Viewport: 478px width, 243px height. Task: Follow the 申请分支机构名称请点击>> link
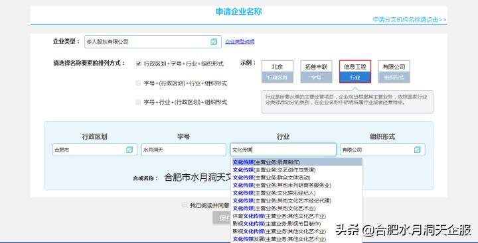coord(410,19)
